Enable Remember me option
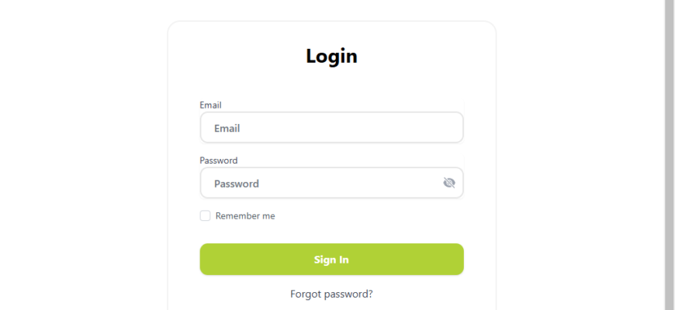Image resolution: width=675 pixels, height=310 pixels. (x=205, y=216)
